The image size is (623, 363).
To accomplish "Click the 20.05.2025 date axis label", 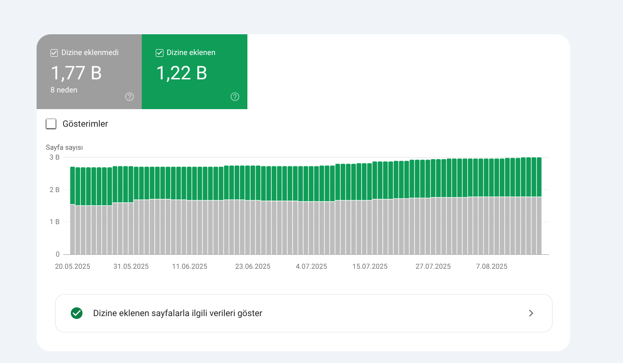I will coord(73,267).
